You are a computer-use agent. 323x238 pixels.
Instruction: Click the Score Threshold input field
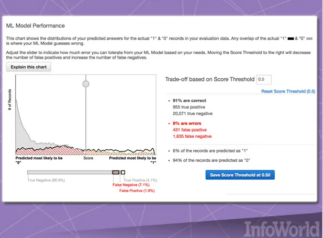(x=264, y=79)
